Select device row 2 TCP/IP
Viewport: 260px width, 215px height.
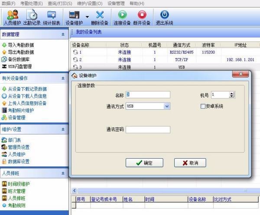pos(165,59)
